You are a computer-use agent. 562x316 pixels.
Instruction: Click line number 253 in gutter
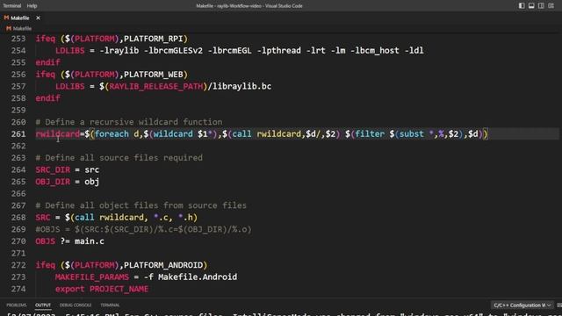click(18, 39)
